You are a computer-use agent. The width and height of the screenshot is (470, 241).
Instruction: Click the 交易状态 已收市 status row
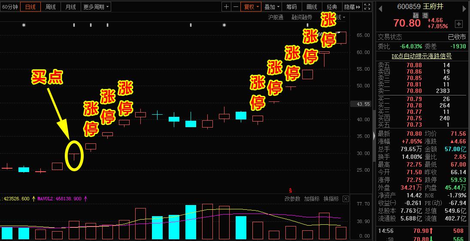coord(421,37)
